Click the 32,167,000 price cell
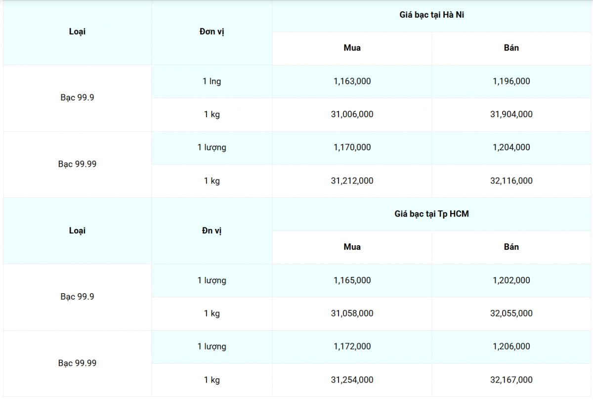 point(511,380)
